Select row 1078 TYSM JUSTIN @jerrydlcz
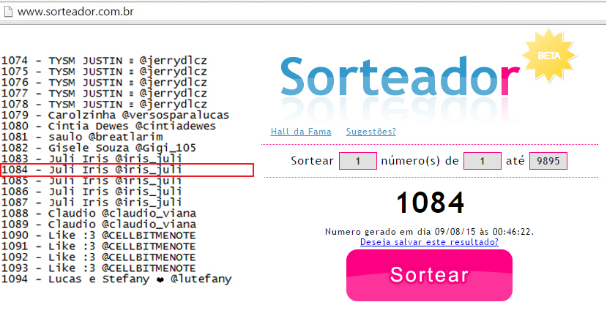The image size is (607, 313). click(x=104, y=105)
